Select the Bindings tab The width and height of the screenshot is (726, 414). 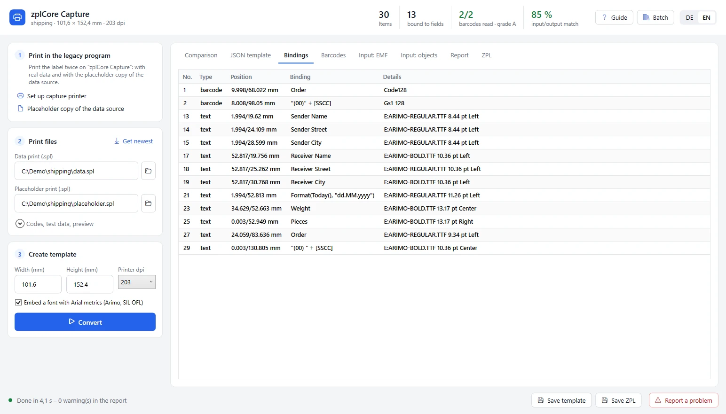296,55
